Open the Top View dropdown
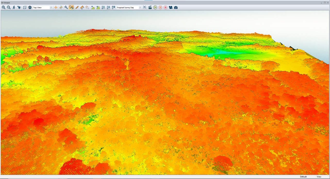This screenshot has height=179, width=330. point(51,7)
